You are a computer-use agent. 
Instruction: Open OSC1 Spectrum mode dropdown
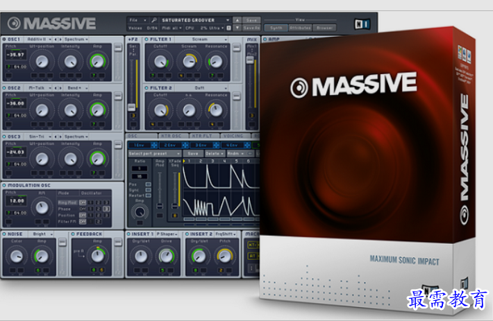(76, 40)
